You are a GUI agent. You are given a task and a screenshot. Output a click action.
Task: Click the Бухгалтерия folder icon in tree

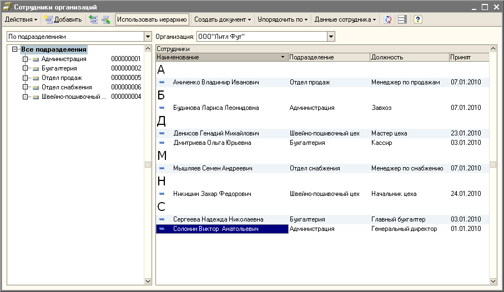click(x=36, y=68)
